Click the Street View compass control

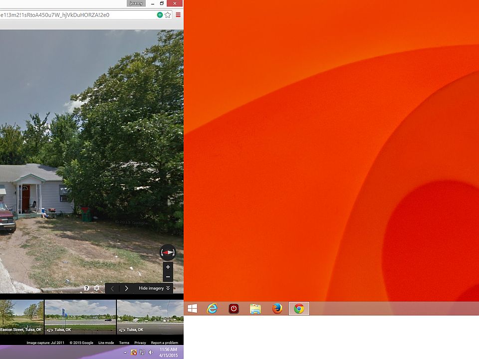[168, 252]
